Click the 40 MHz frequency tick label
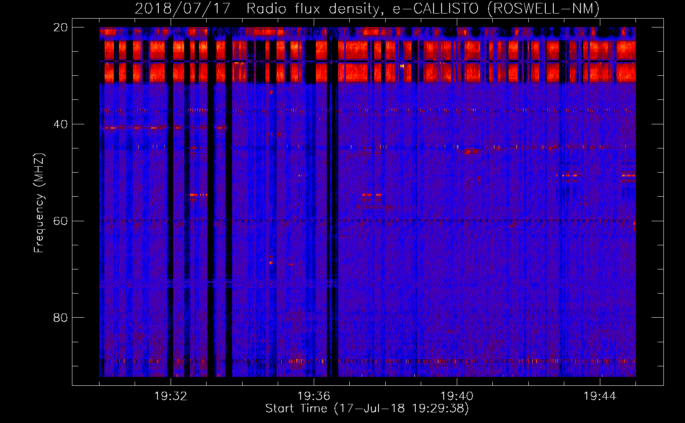685x423 pixels. coord(61,124)
